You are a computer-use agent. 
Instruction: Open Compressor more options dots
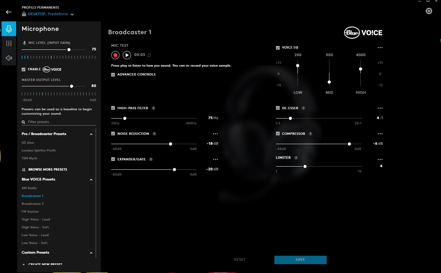[x=380, y=134]
